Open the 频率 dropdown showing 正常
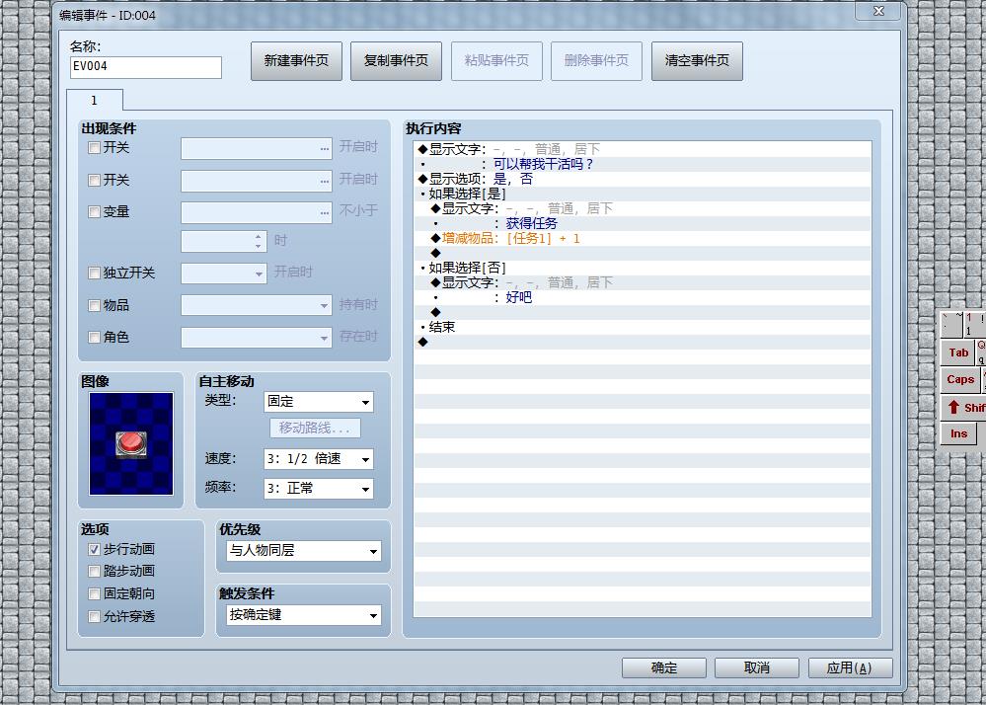The width and height of the screenshot is (986, 705). click(x=318, y=489)
